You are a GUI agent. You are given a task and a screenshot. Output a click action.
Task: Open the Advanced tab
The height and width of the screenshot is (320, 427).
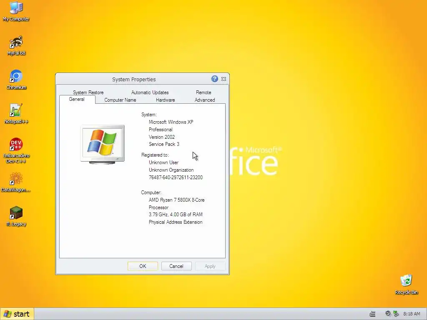pos(205,100)
